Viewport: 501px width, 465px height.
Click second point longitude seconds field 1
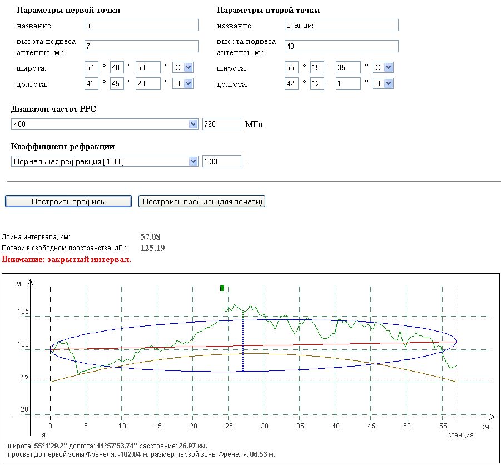coord(348,83)
